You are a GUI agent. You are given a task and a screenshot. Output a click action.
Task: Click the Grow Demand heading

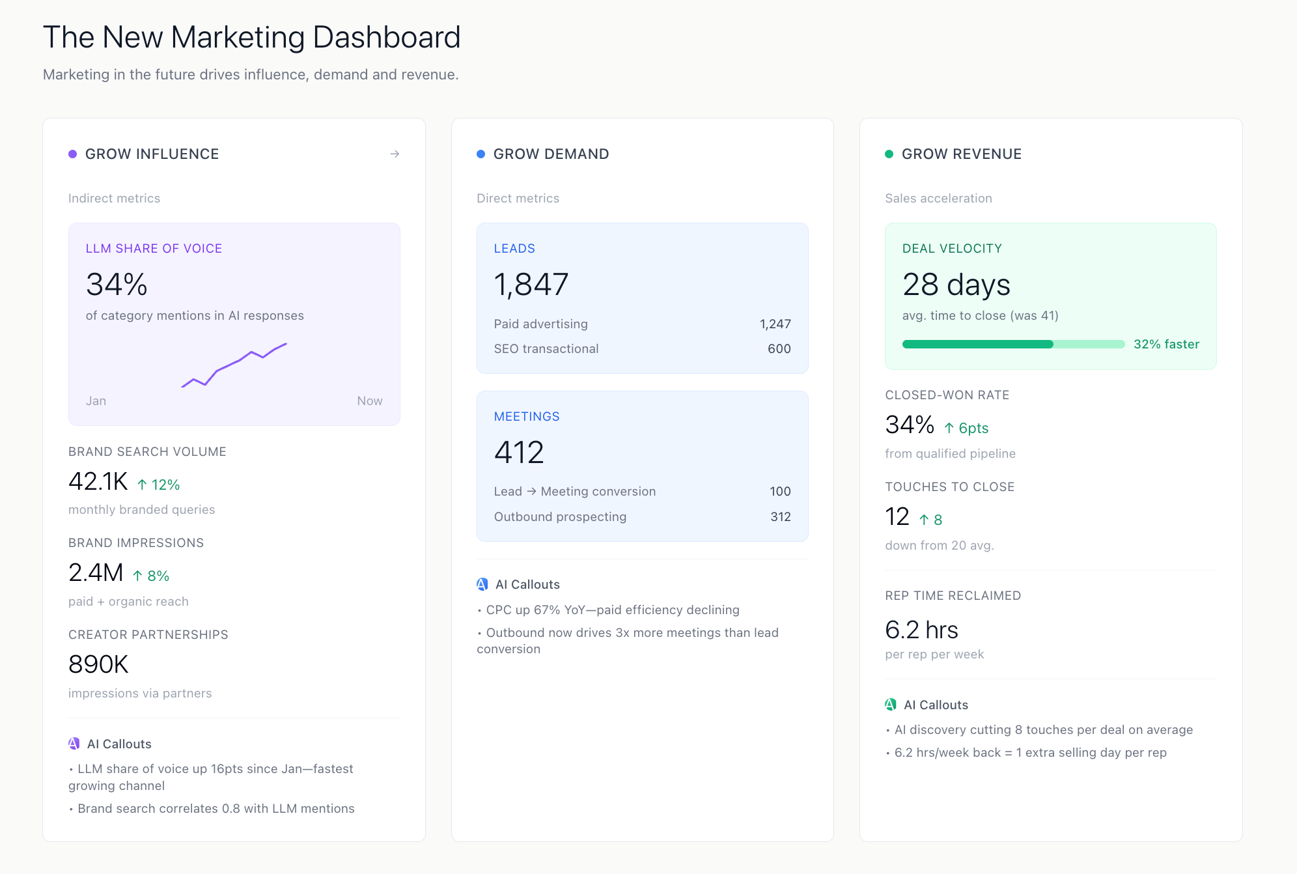[x=551, y=154]
